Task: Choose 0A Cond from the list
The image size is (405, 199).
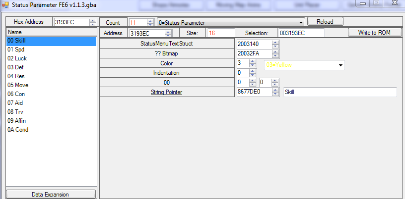Action: click(18, 130)
